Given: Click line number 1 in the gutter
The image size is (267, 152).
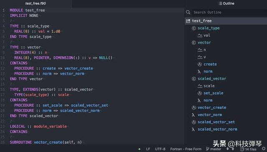Looking at the screenshot, I should click(4, 10).
